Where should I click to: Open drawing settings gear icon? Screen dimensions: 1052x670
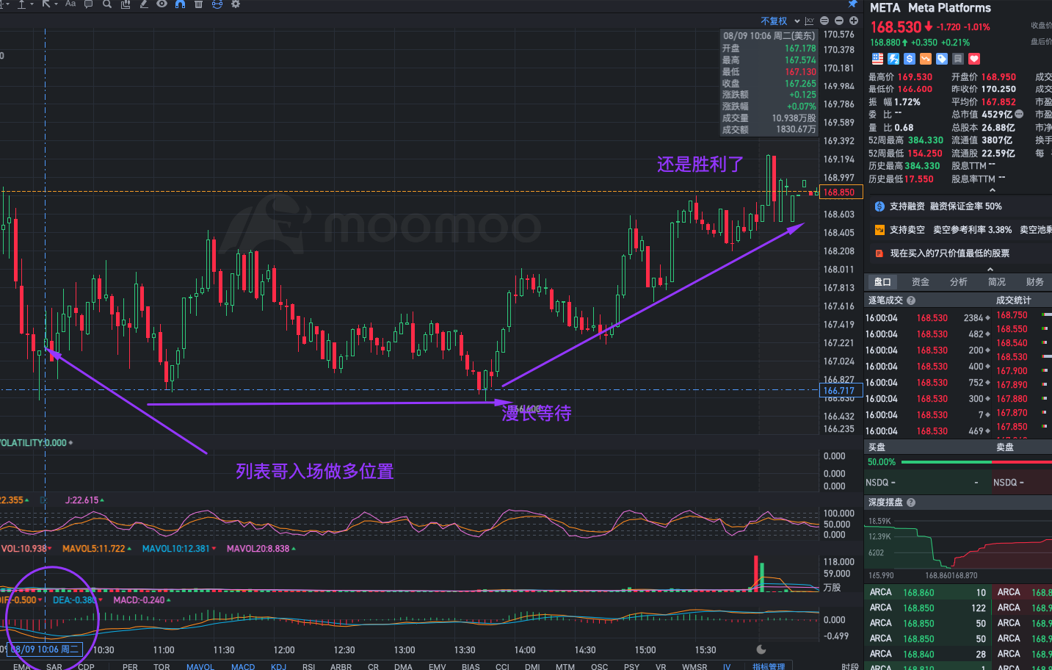click(236, 4)
